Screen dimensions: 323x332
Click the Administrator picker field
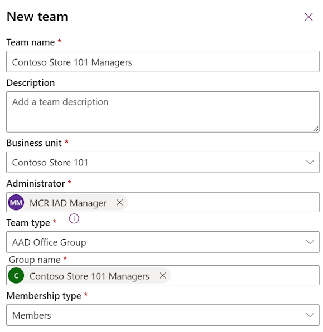[x=163, y=202]
